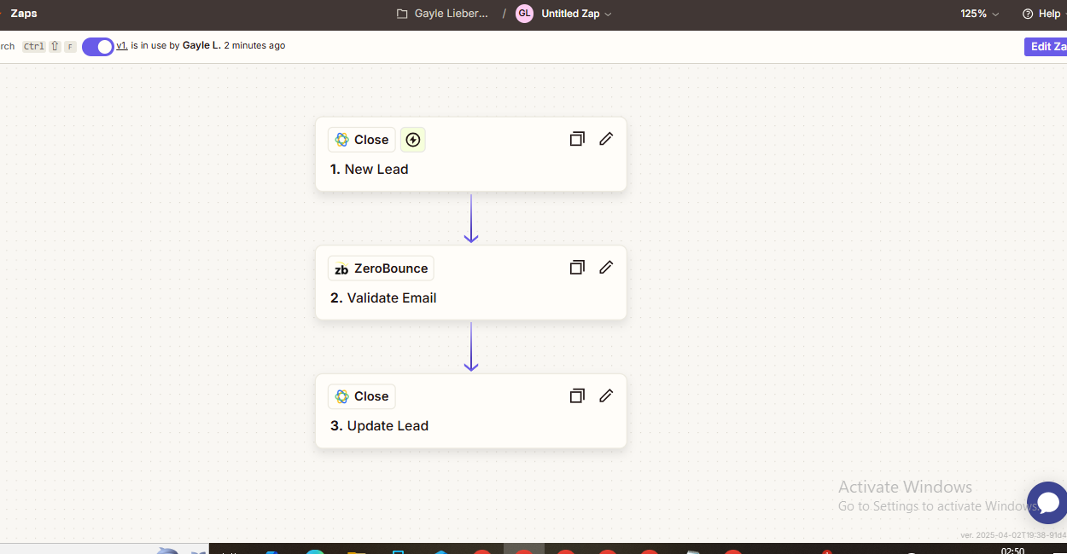Screen dimensions: 1067x554
Task: Click the duplicate icon on Validate Email step
Action: pyautogui.click(x=577, y=268)
